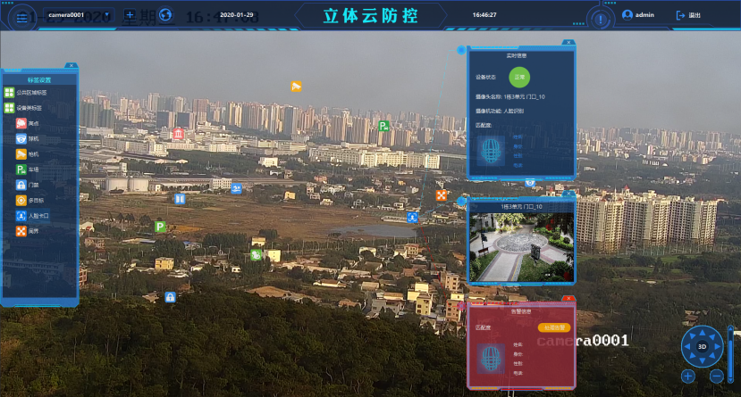Click the exclamation alert icon in the header

[x=600, y=20]
